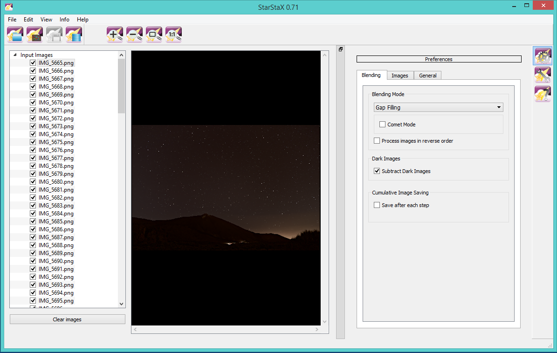The width and height of the screenshot is (557, 353).
Task: Open the Blending Mode Gap Filling dropdown
Action: click(438, 107)
